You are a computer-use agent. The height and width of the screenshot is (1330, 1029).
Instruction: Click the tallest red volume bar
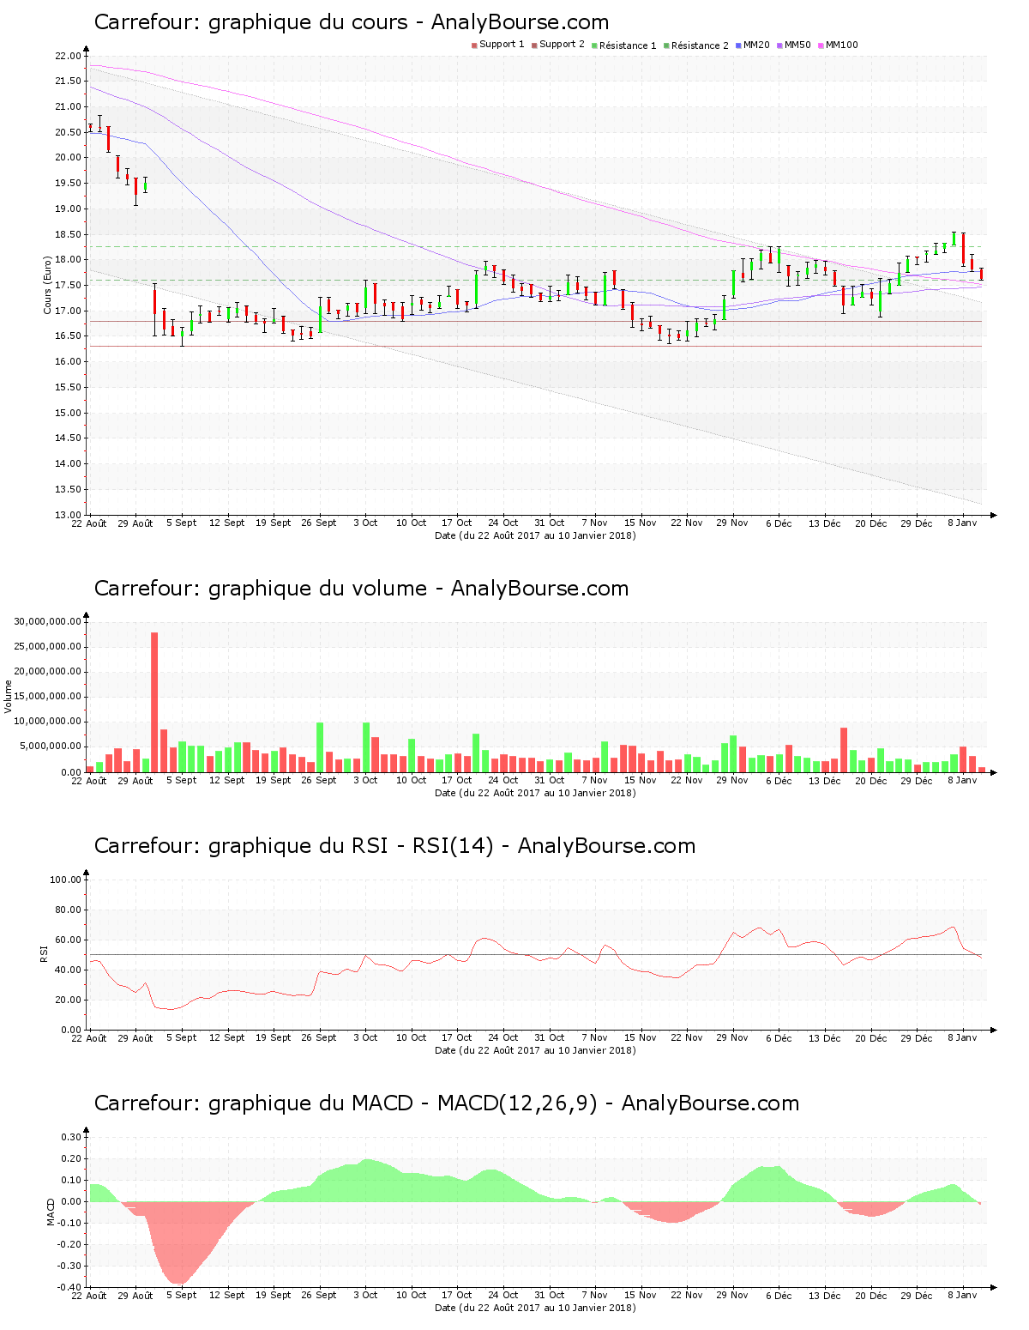click(154, 702)
